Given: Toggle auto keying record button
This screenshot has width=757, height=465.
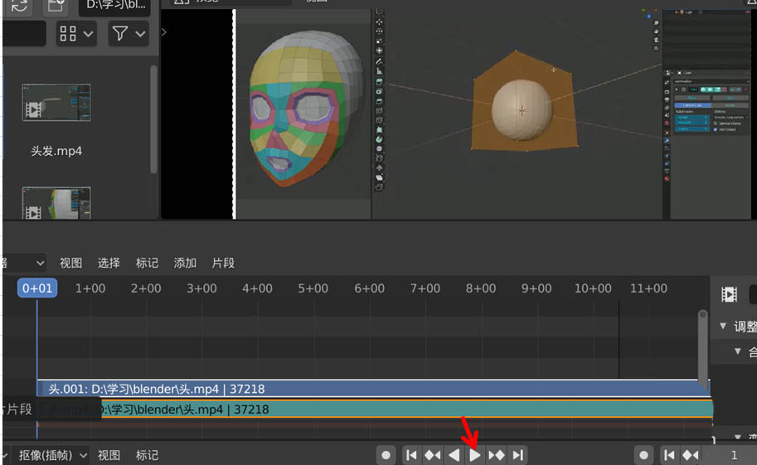Looking at the screenshot, I should 386,454.
